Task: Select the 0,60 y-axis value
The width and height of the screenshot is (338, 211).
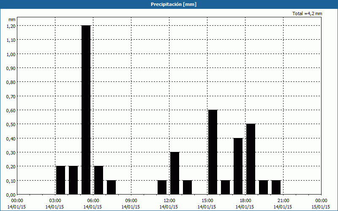Action: pyautogui.click(x=11, y=110)
